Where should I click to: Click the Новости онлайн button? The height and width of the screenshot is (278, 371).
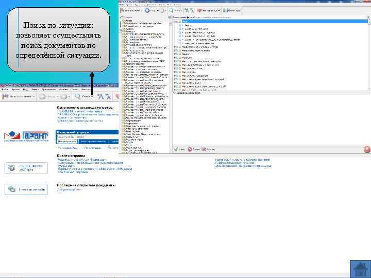click(26, 189)
